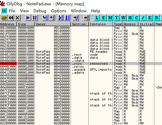Sort by the Access column header
The image size is (162, 125).
coord(131,24)
